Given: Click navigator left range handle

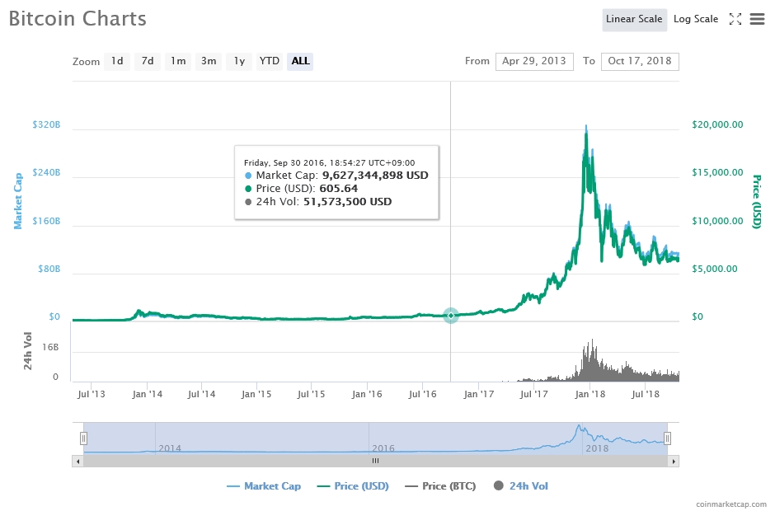Looking at the screenshot, I should pos(83,438).
